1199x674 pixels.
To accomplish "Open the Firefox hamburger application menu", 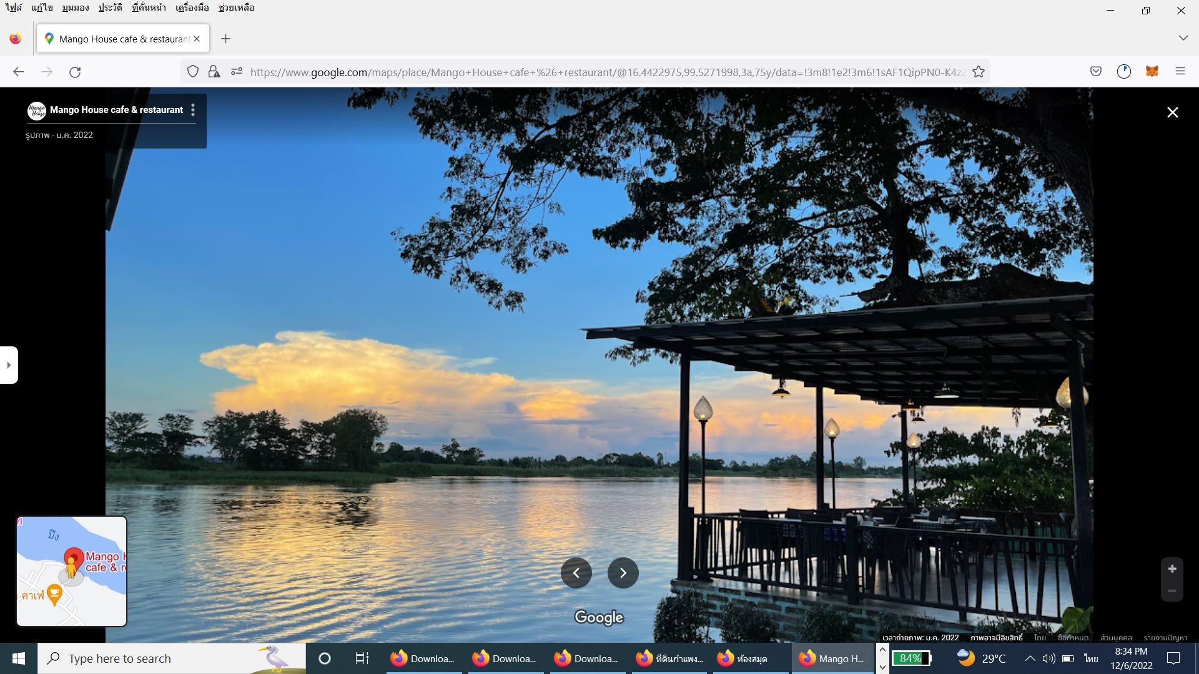I will (1180, 71).
